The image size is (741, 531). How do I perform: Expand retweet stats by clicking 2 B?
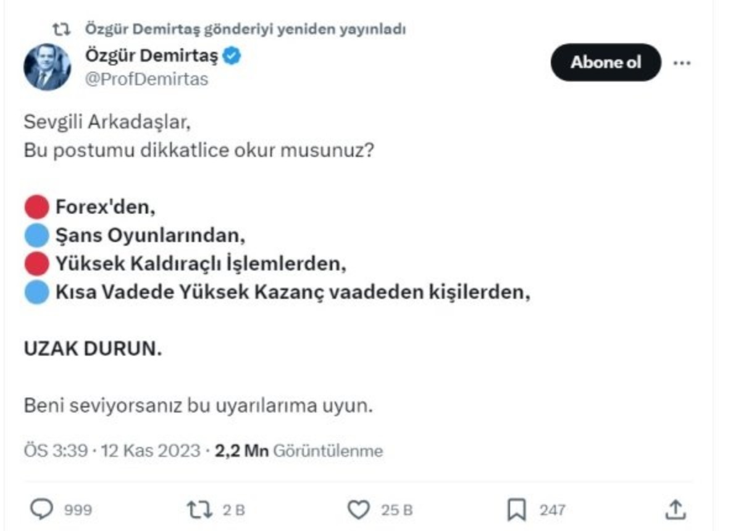[x=222, y=509]
